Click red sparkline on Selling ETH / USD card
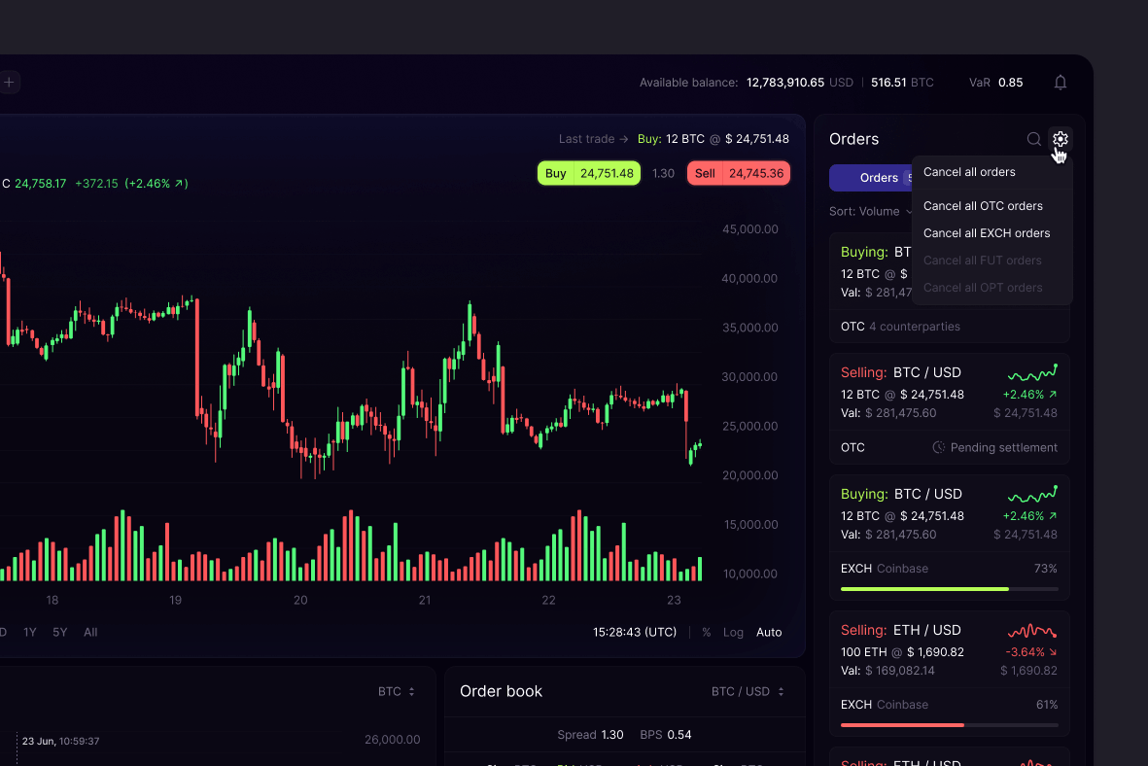The height and width of the screenshot is (766, 1148). (x=1032, y=631)
